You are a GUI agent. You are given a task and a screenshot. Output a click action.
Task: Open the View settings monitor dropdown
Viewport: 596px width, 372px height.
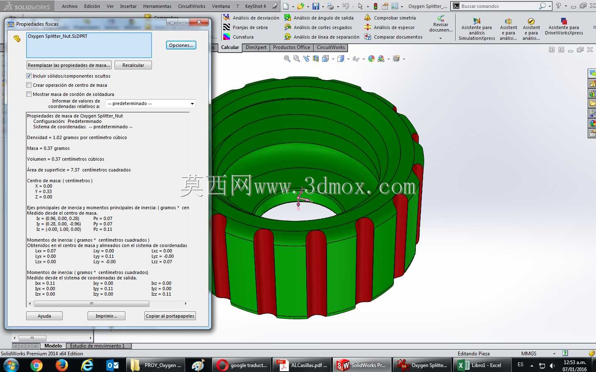point(404,59)
